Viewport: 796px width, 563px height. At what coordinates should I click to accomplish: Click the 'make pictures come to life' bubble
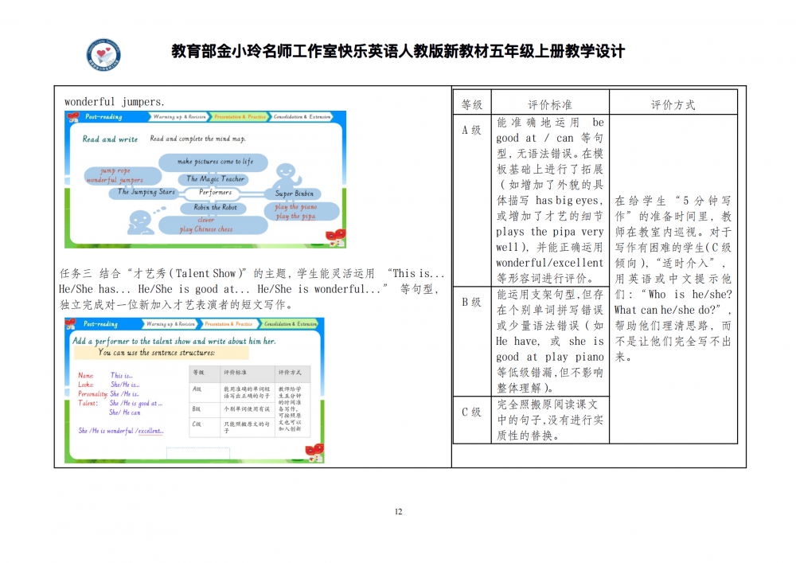pyautogui.click(x=214, y=162)
